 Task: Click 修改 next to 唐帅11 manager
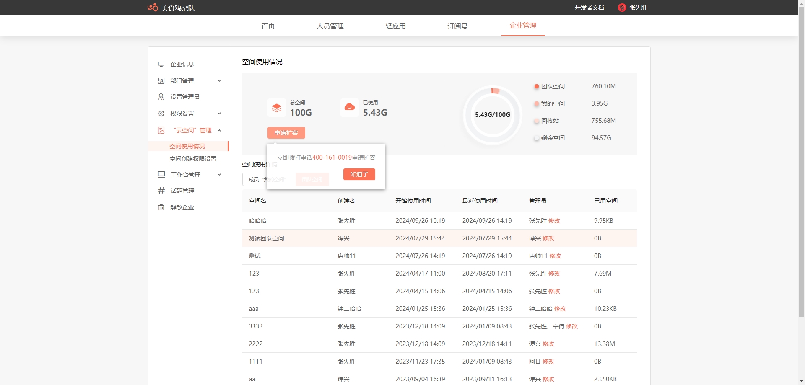click(555, 256)
